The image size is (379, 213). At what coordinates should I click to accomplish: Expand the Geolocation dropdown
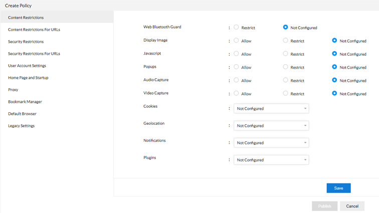tap(271, 126)
